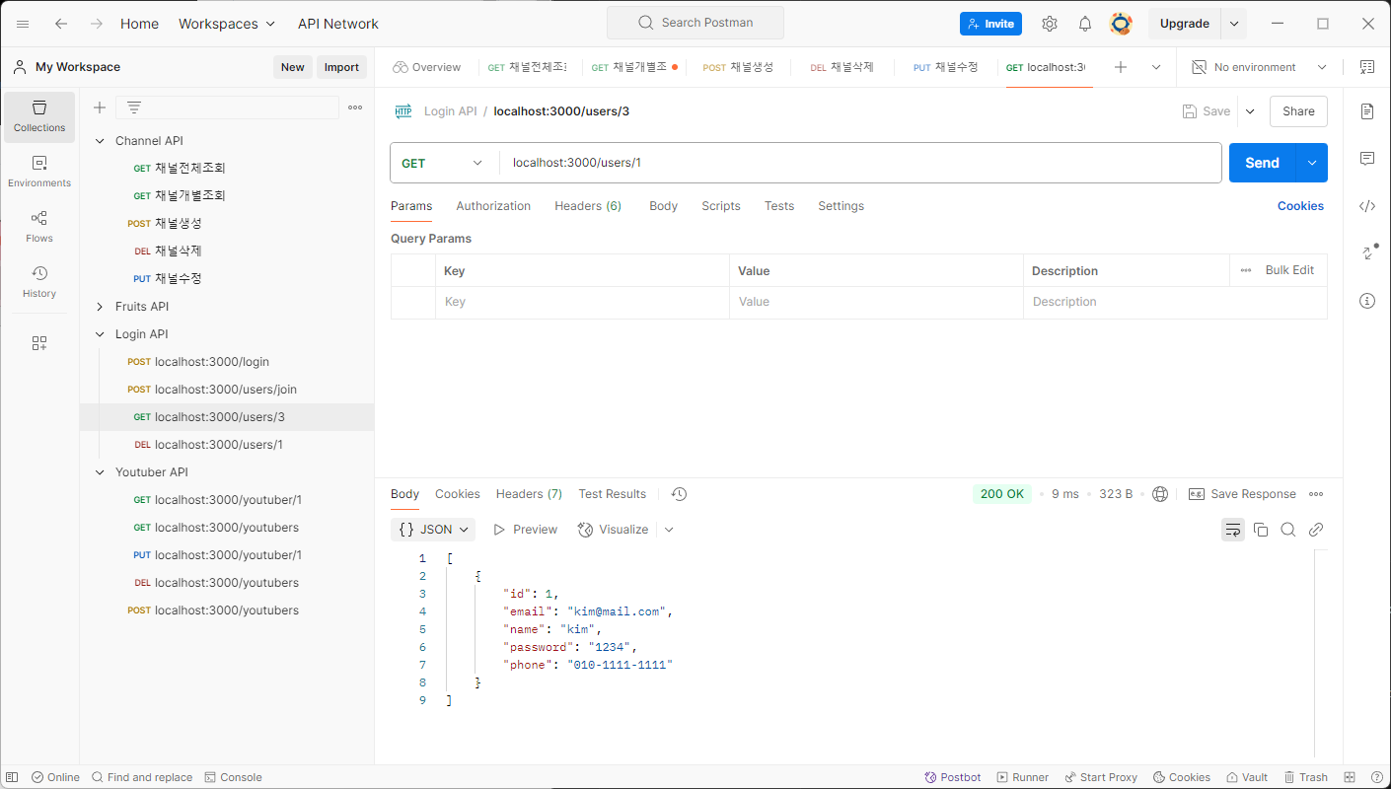Switch to the Headers (6) request tab
1391x789 pixels.
(588, 206)
